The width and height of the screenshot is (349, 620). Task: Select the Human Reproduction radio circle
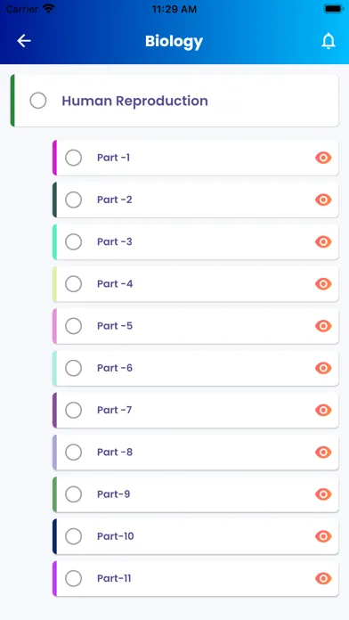[x=38, y=101]
